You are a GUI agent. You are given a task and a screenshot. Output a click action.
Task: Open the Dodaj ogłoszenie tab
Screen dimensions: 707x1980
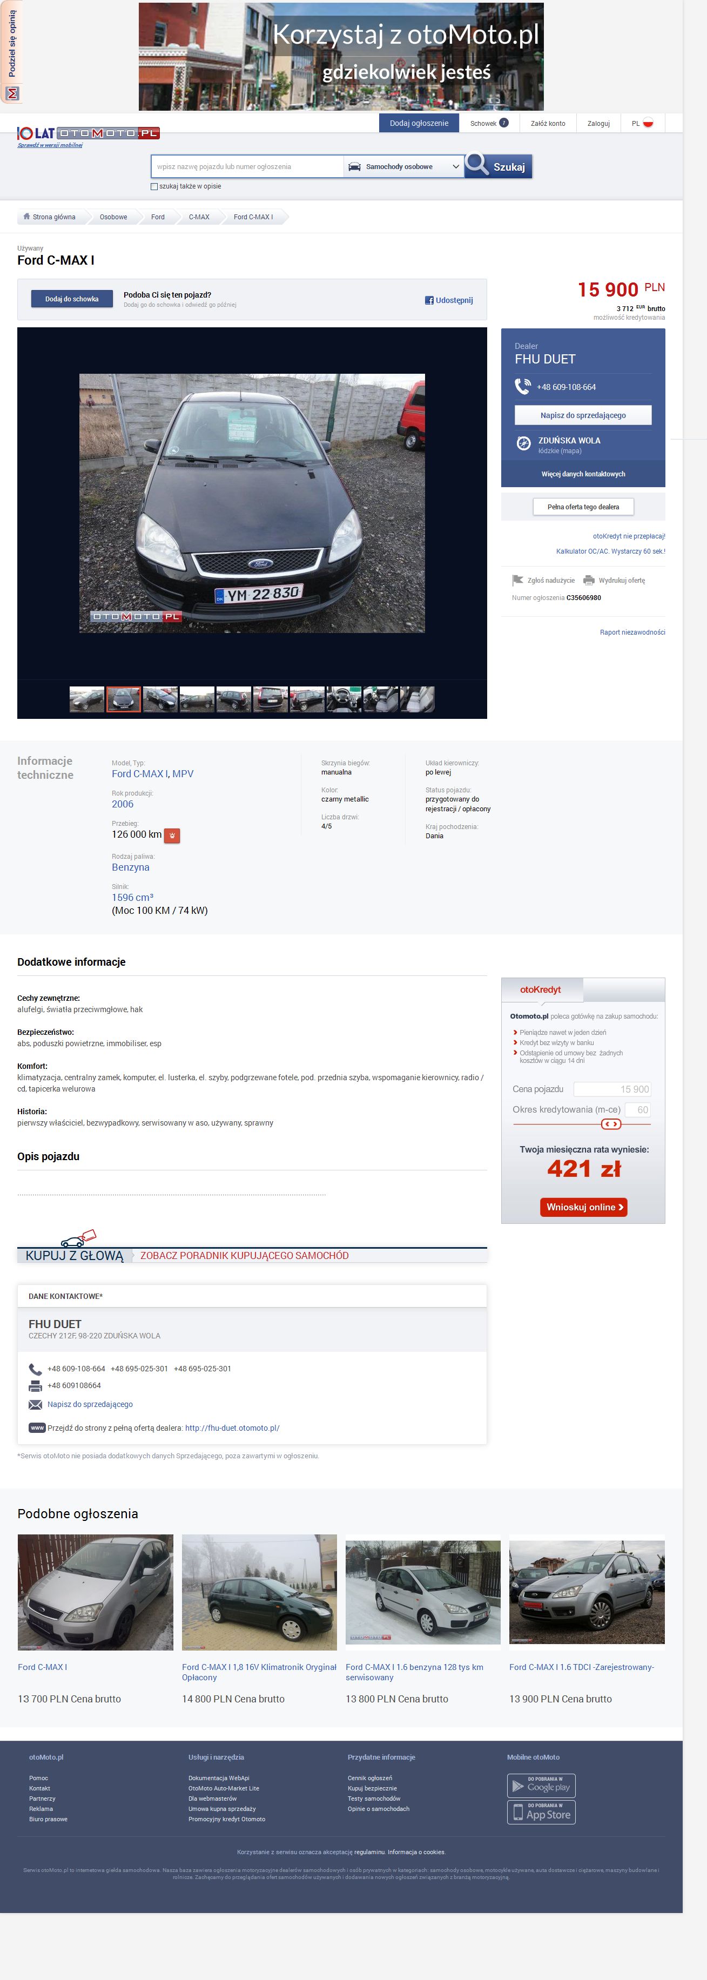[419, 123]
